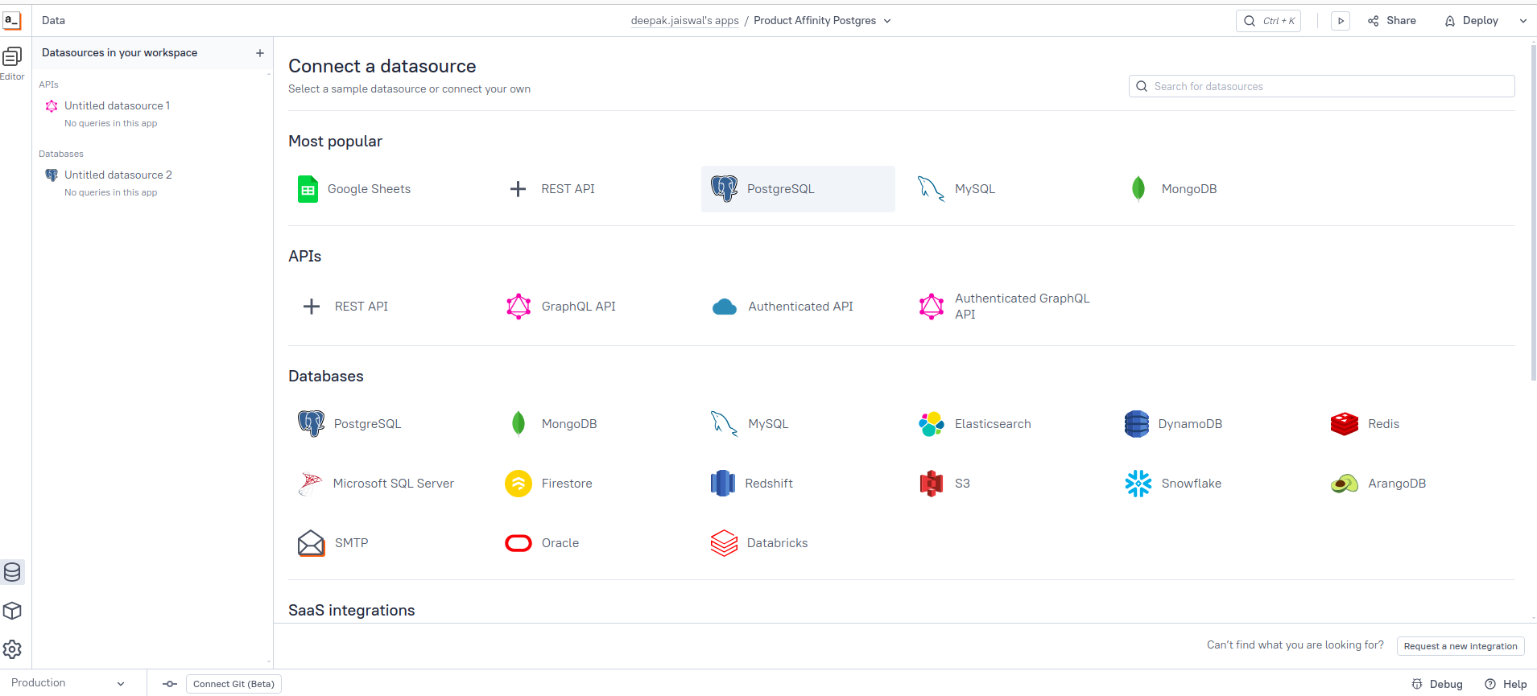Image resolution: width=1537 pixels, height=696 pixels.
Task: Select Google Sheets datasource in Most popular
Action: click(x=354, y=189)
